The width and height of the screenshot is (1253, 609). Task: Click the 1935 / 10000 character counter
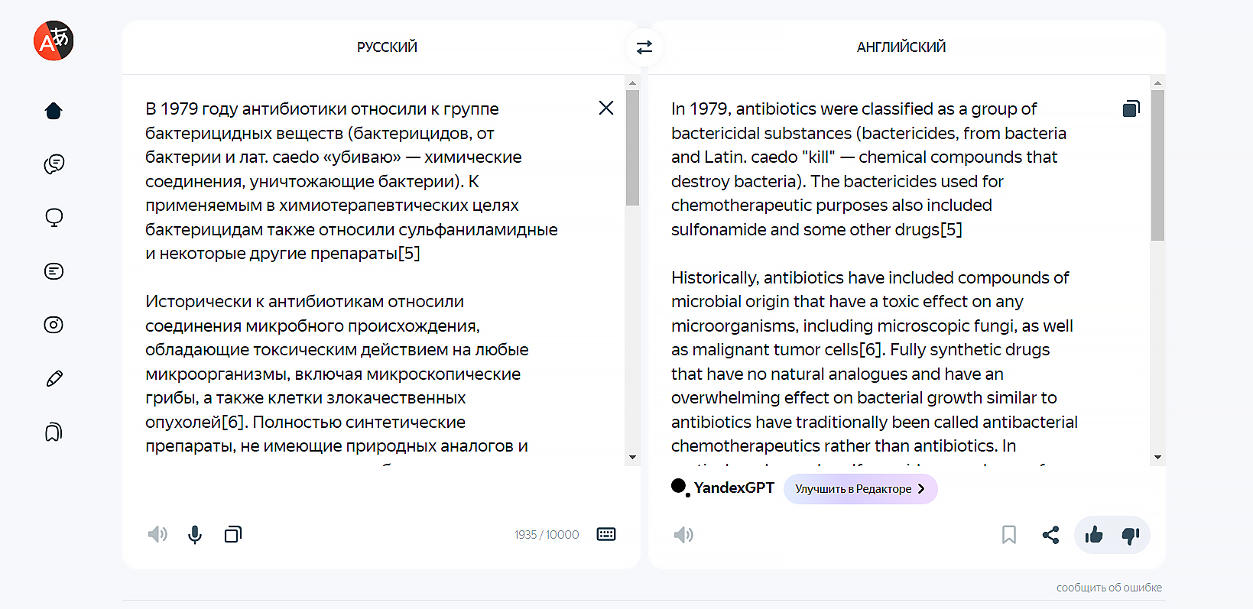(547, 535)
